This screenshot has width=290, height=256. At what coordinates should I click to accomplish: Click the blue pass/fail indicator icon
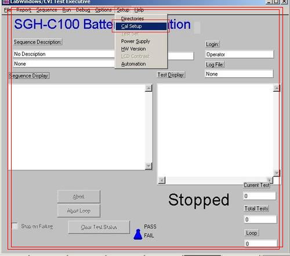tap(138, 235)
